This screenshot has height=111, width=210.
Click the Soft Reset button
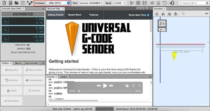[12, 80]
